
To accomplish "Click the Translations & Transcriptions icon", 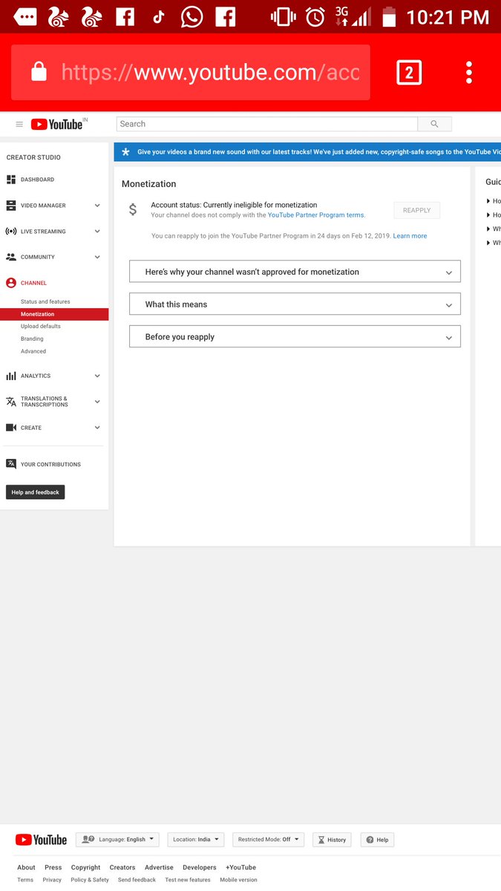I will click(11, 402).
